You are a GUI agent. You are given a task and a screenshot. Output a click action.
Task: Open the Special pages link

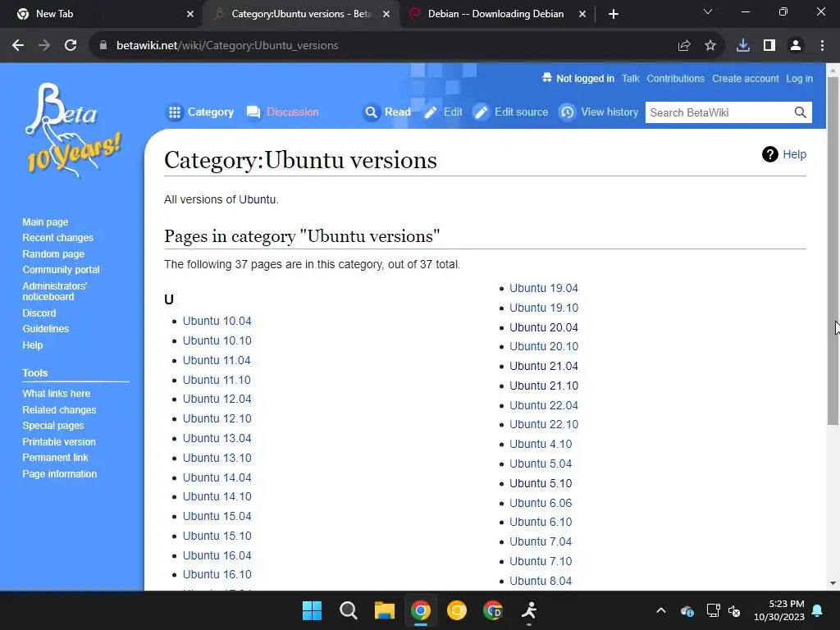53,426
